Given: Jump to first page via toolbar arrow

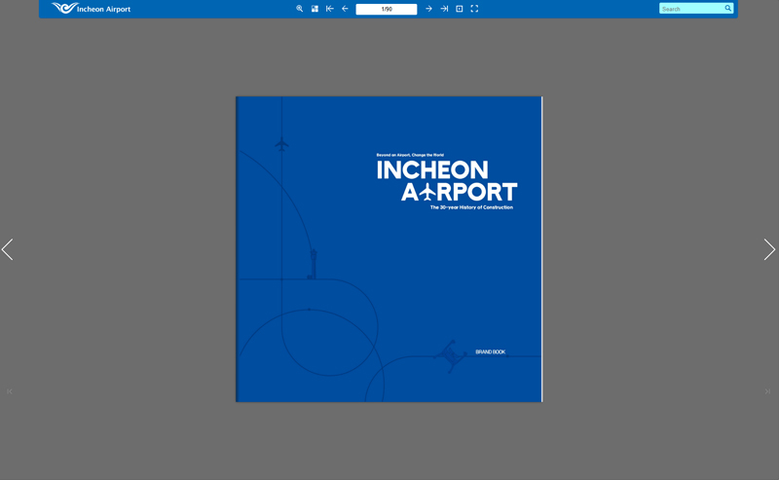Looking at the screenshot, I should click(329, 9).
